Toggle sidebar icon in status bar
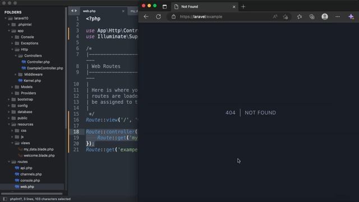359x202 pixels. [x=5, y=199]
